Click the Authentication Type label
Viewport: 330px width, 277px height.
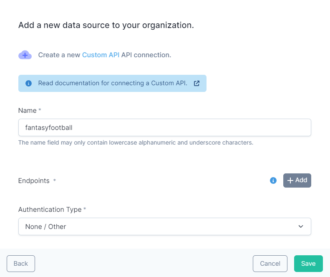point(50,210)
